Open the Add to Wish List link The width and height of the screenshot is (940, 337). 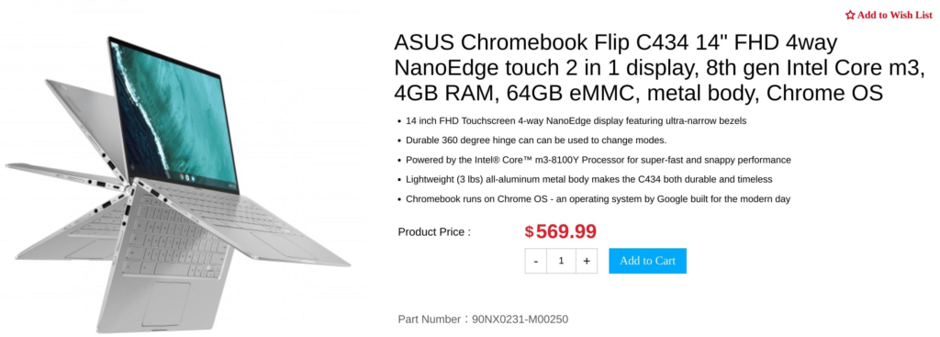point(889,15)
